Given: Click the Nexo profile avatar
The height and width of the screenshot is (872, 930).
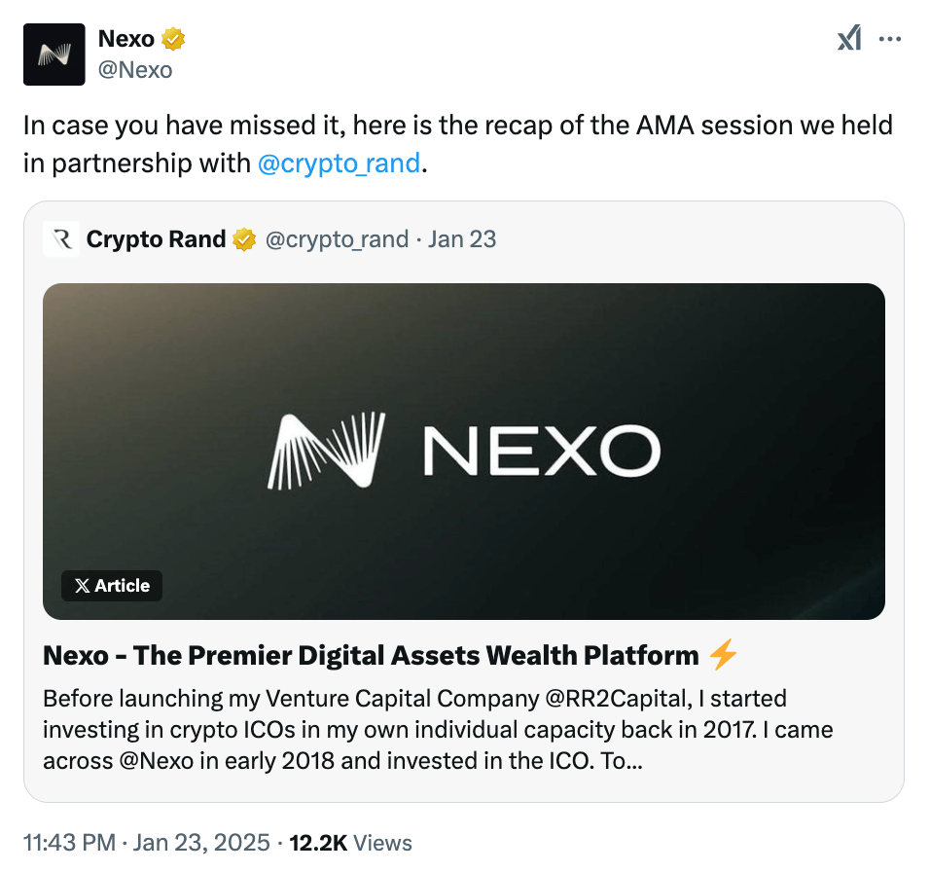Looking at the screenshot, I should (54, 54).
